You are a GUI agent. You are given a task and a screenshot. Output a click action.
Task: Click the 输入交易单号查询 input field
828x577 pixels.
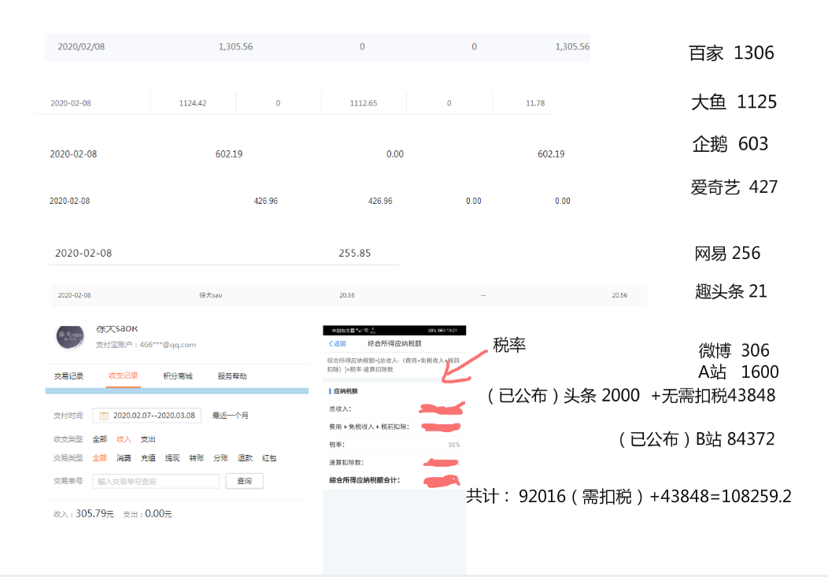pyautogui.click(x=156, y=481)
